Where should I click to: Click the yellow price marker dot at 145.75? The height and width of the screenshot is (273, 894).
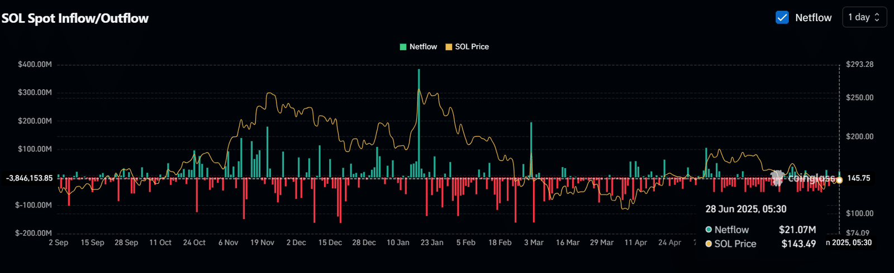tap(839, 180)
